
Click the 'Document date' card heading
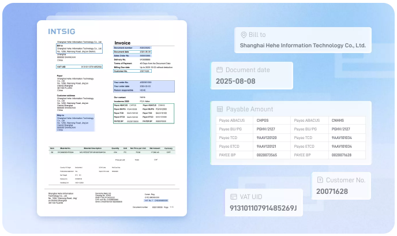click(x=248, y=70)
